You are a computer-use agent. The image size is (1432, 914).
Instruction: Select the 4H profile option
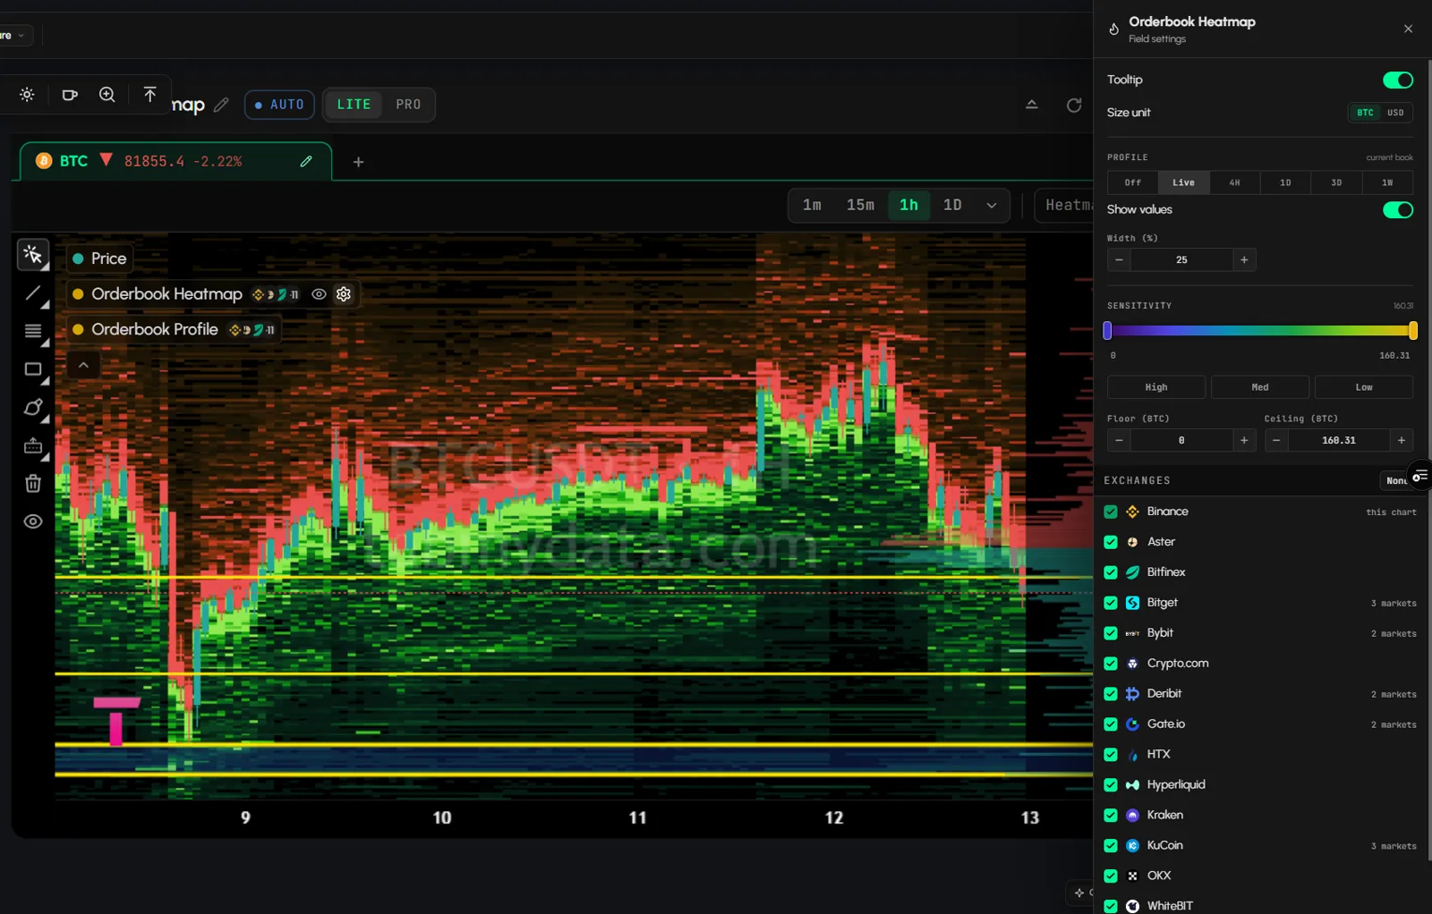[1234, 182]
